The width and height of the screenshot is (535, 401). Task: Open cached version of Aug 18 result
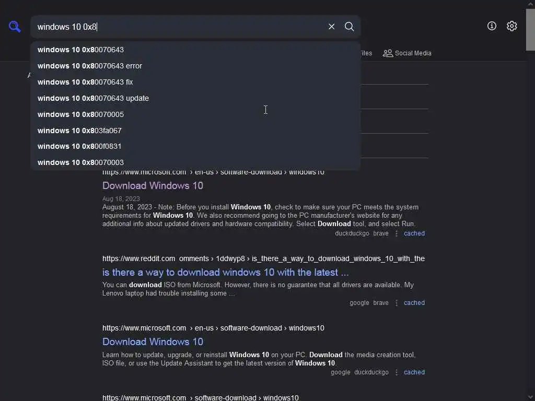414,233
